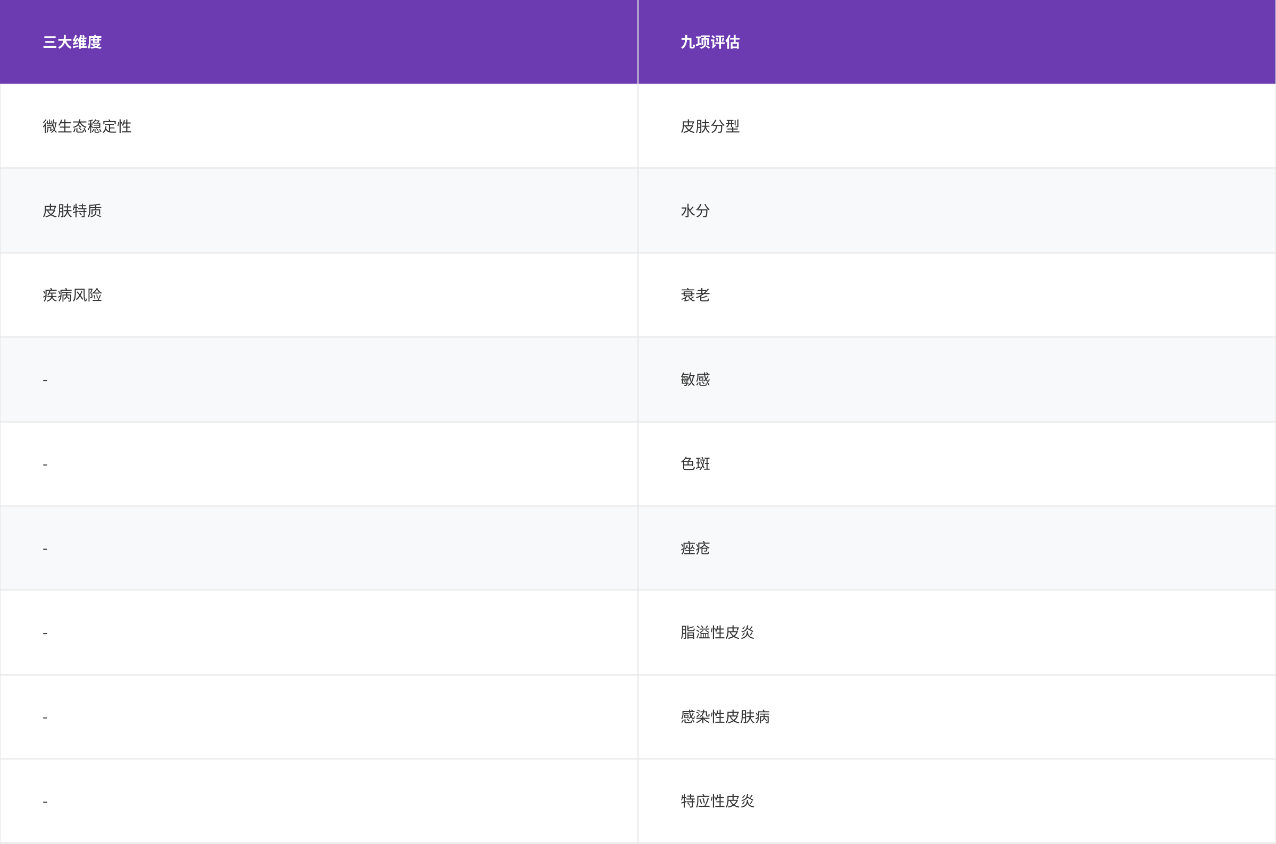
Task: Click the dash beside 感染性皮肤病
Action: pyautogui.click(x=45, y=718)
